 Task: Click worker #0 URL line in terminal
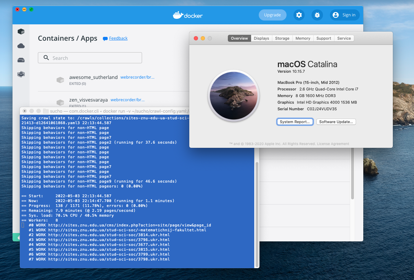120,225
